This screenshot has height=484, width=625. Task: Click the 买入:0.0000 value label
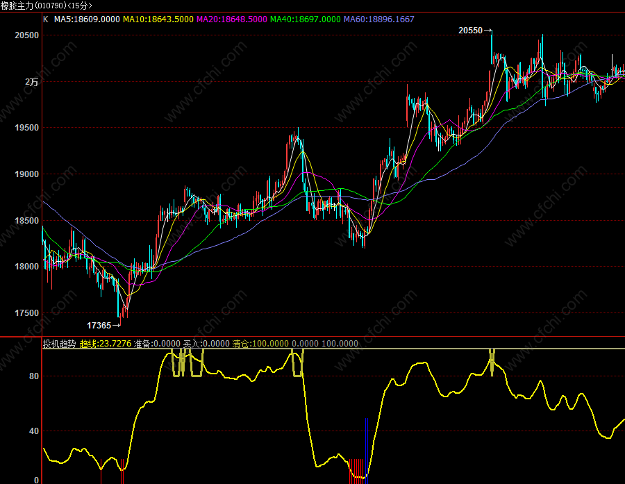point(206,344)
